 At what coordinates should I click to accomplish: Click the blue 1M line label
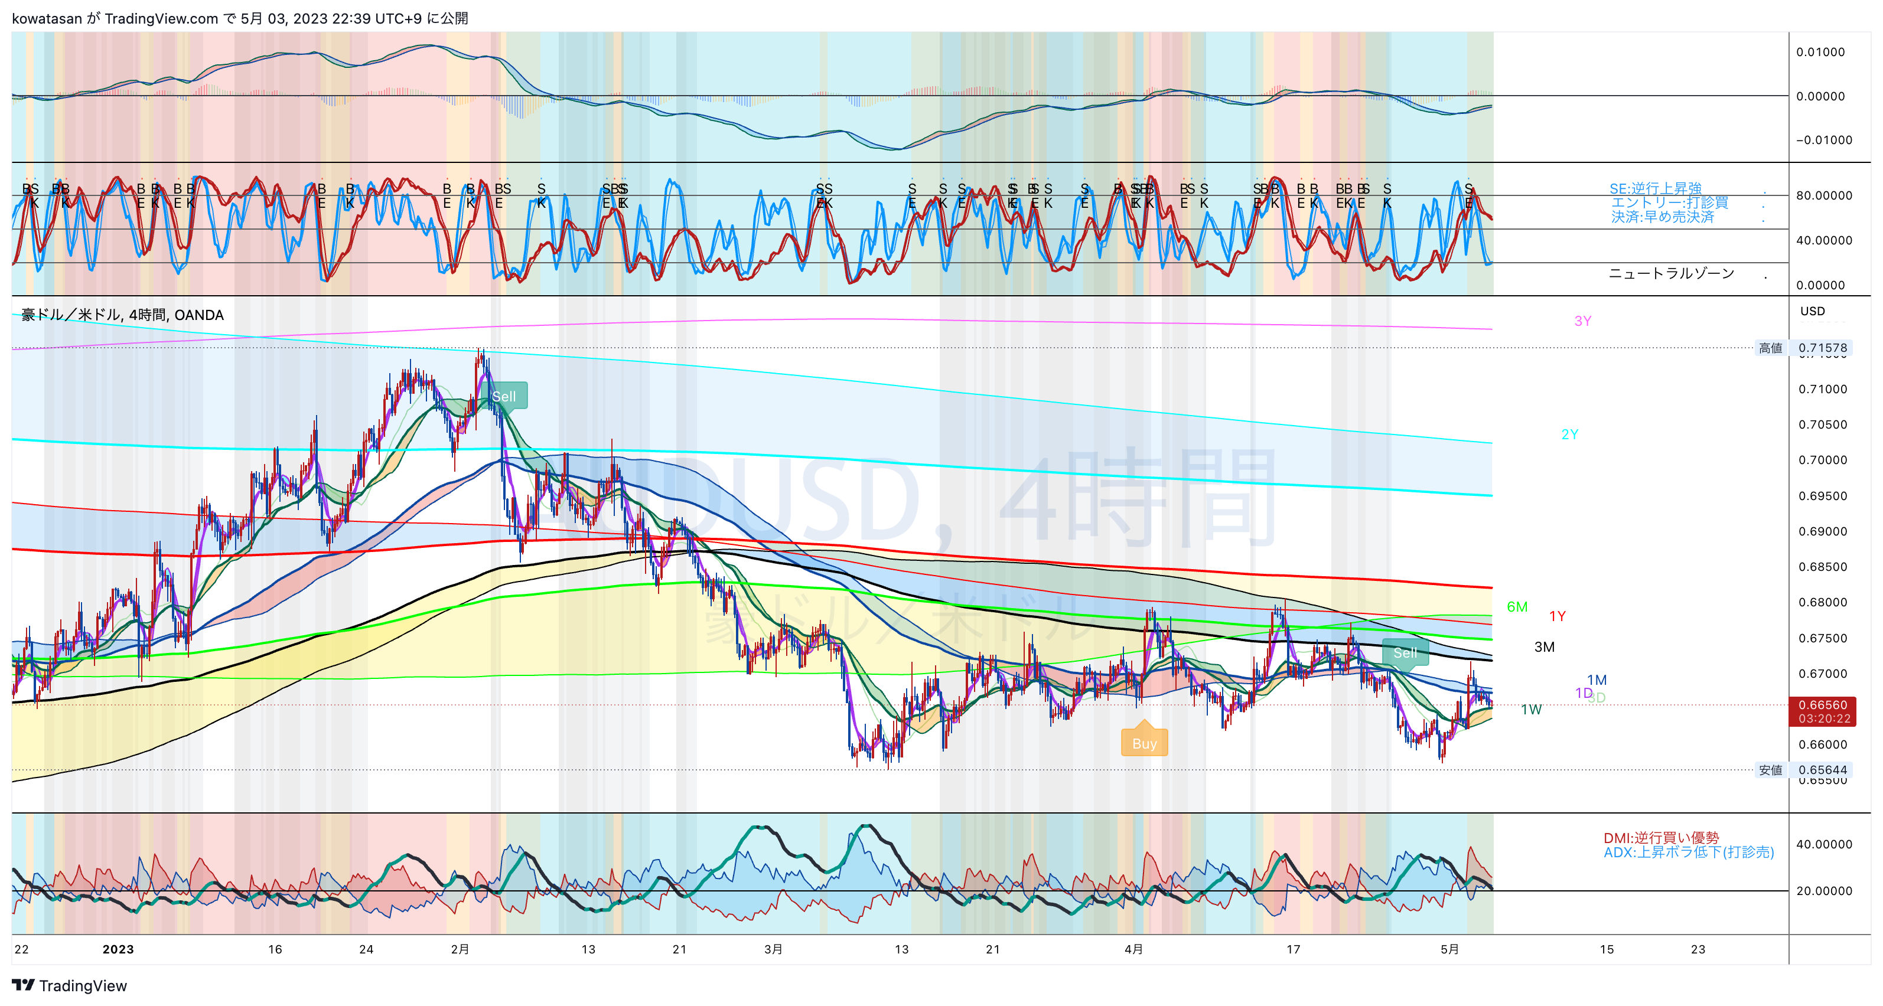tap(1597, 680)
